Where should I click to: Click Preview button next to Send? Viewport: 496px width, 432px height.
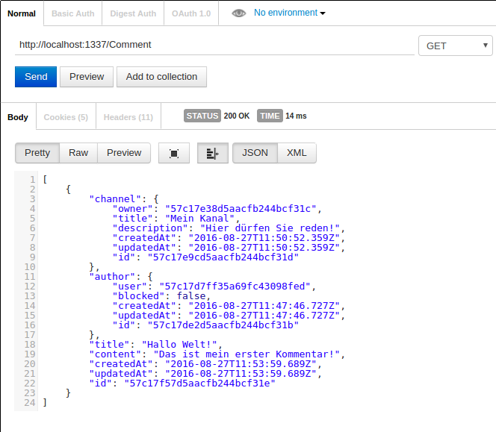(87, 77)
